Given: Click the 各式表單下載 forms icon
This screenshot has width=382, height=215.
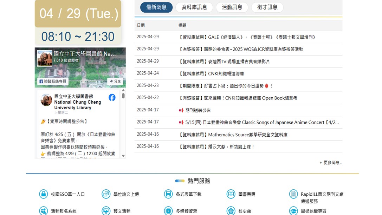Looking at the screenshot, I should (169, 194).
